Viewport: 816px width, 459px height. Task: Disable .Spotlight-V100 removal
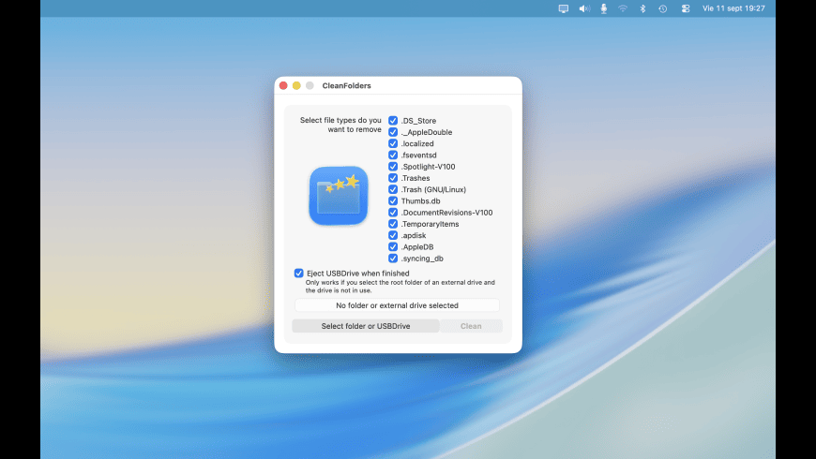point(393,167)
